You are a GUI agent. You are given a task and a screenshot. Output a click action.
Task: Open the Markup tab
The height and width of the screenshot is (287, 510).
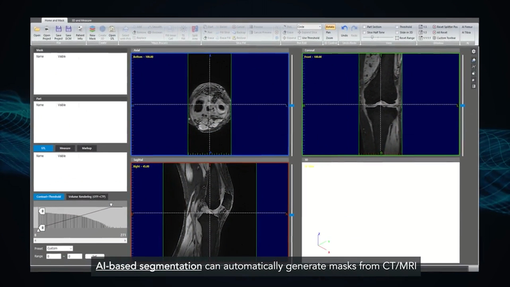click(86, 148)
